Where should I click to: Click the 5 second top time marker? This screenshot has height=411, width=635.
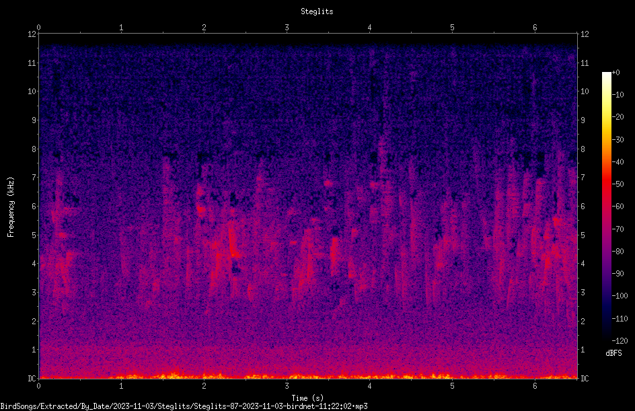tap(452, 28)
